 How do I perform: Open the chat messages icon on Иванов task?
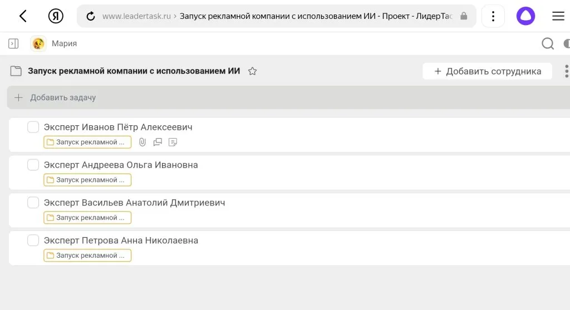click(x=158, y=142)
